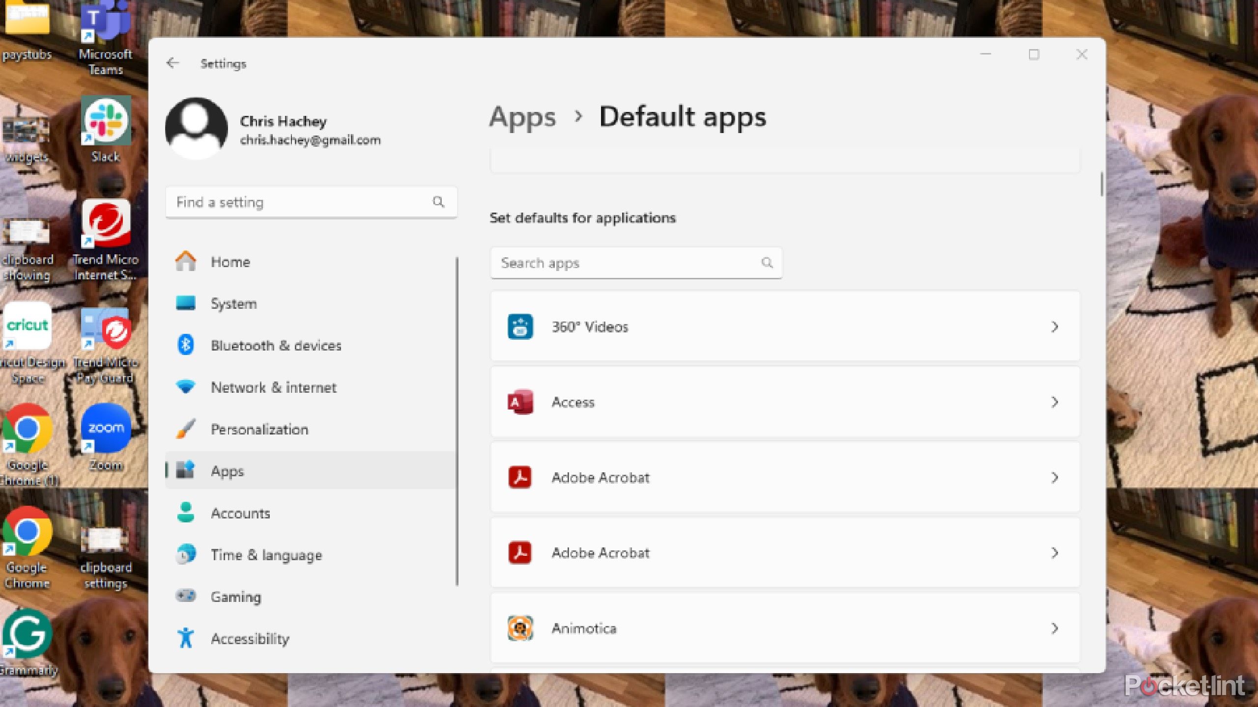The width and height of the screenshot is (1258, 707).
Task: Maximize the Settings window
Action: coord(1034,54)
